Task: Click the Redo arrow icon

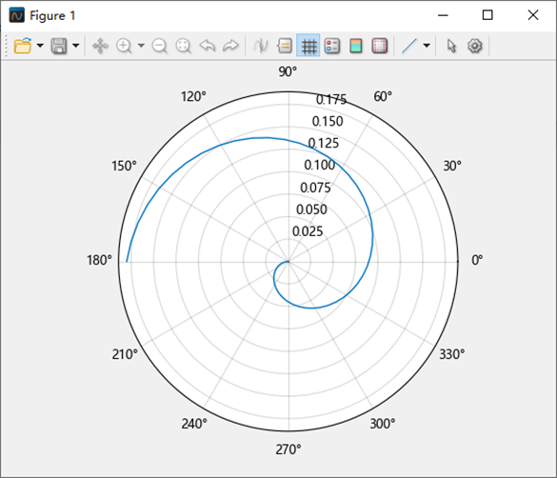Action: pyautogui.click(x=230, y=46)
